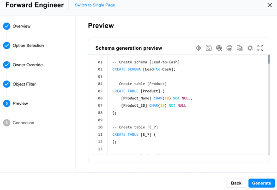Screen dimensions: 277x190
Task: Click the comment 'Create table [Product]'
Action: click(x=139, y=84)
